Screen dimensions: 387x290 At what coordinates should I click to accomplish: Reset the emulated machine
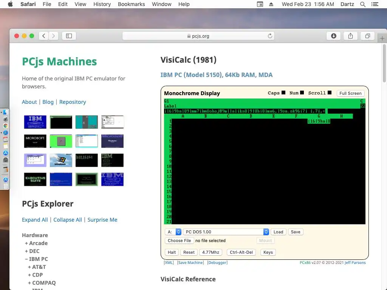click(189, 252)
